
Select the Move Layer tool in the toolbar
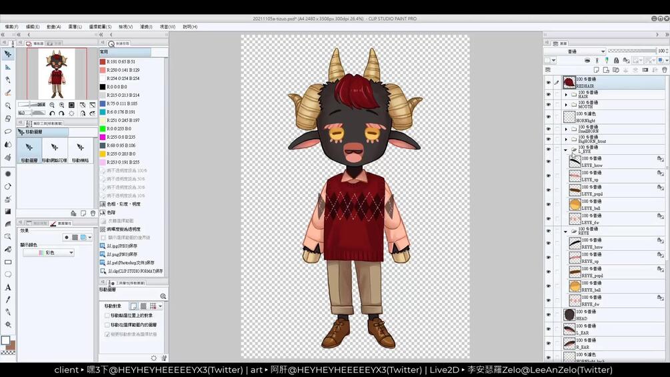click(x=8, y=54)
